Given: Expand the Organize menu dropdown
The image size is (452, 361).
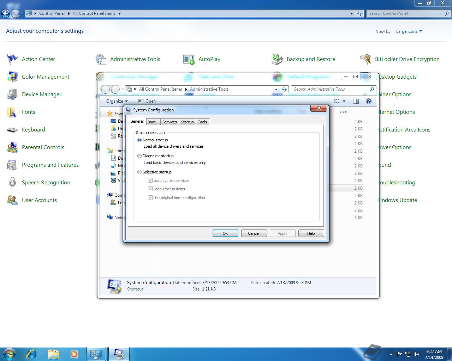Looking at the screenshot, I should pyautogui.click(x=117, y=101).
